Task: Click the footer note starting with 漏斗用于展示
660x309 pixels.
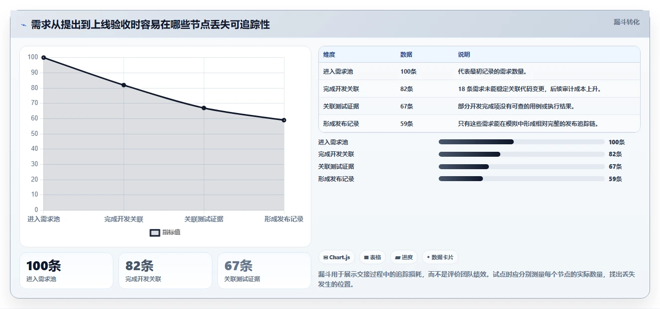Action: 476,279
